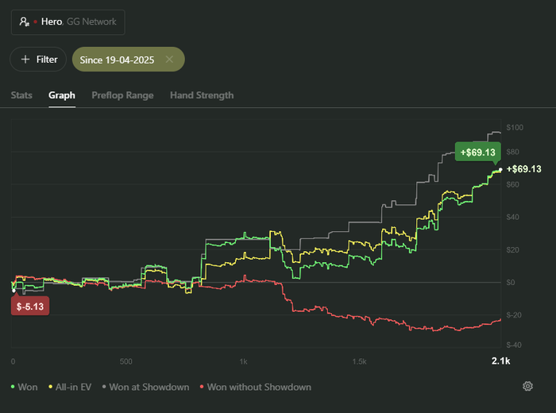Screen dimensions: 556x413
Task: Remove the Since 19-04-2025 filter with X
Action: 169,60
